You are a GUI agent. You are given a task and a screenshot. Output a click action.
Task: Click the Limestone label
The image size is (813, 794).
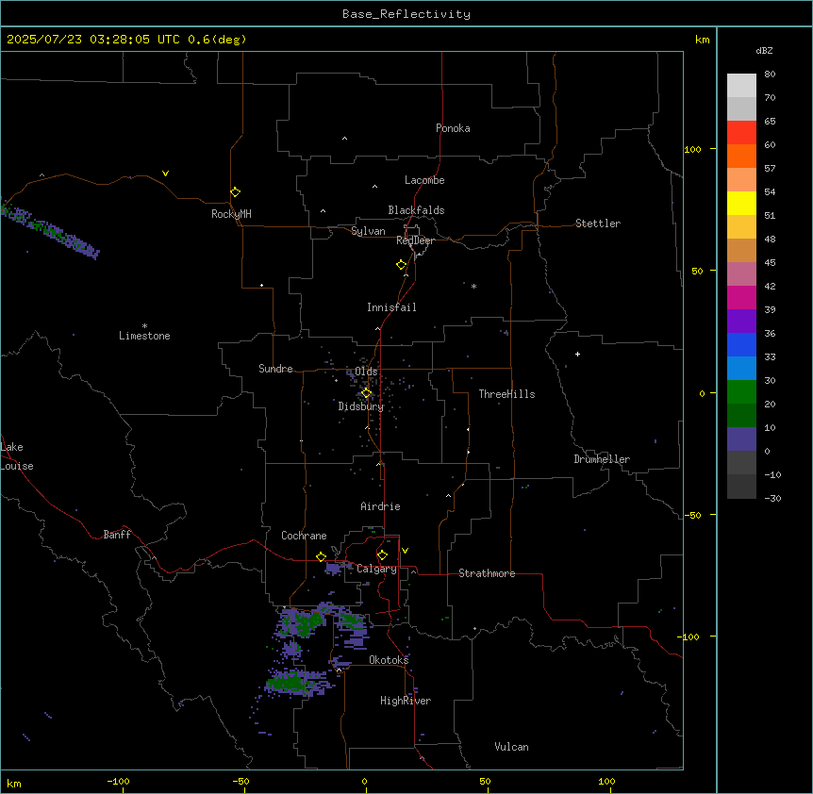click(x=144, y=336)
